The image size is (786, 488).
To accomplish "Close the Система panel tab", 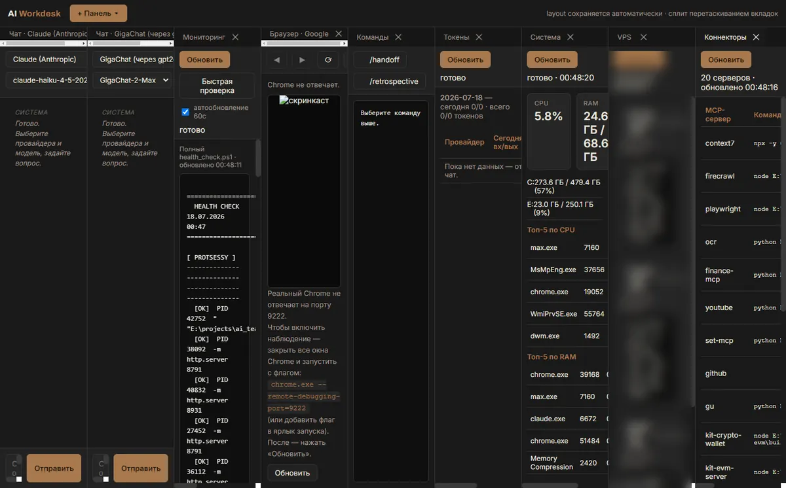I will tap(571, 37).
